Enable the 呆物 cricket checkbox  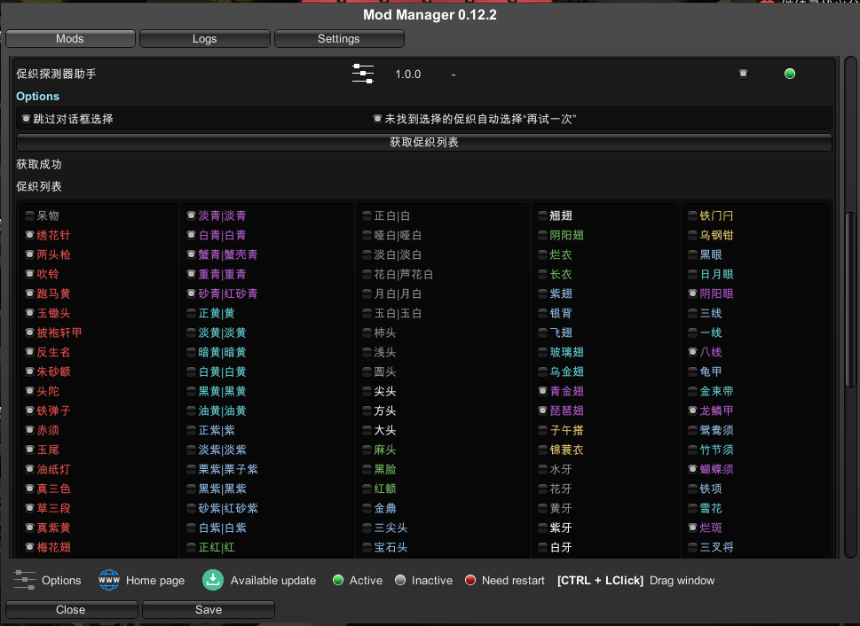pyautogui.click(x=30, y=215)
